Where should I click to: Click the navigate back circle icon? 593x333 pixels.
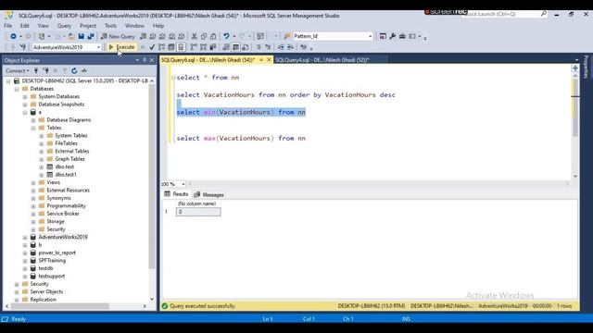click(x=13, y=36)
